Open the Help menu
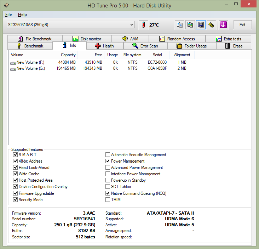259x249 pixels. point(22,15)
